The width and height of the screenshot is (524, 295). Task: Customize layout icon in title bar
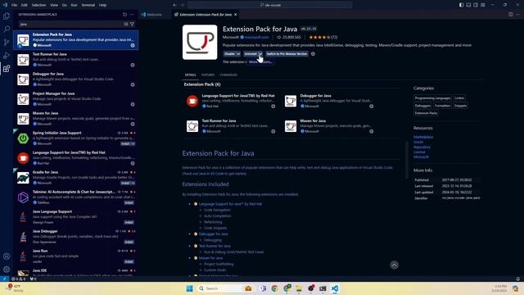(483, 5)
